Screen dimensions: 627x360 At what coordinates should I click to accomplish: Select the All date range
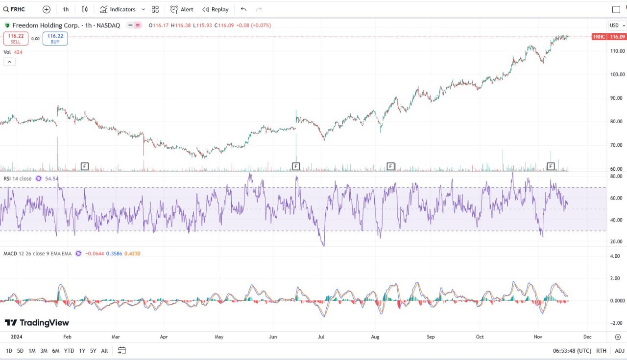(104, 351)
